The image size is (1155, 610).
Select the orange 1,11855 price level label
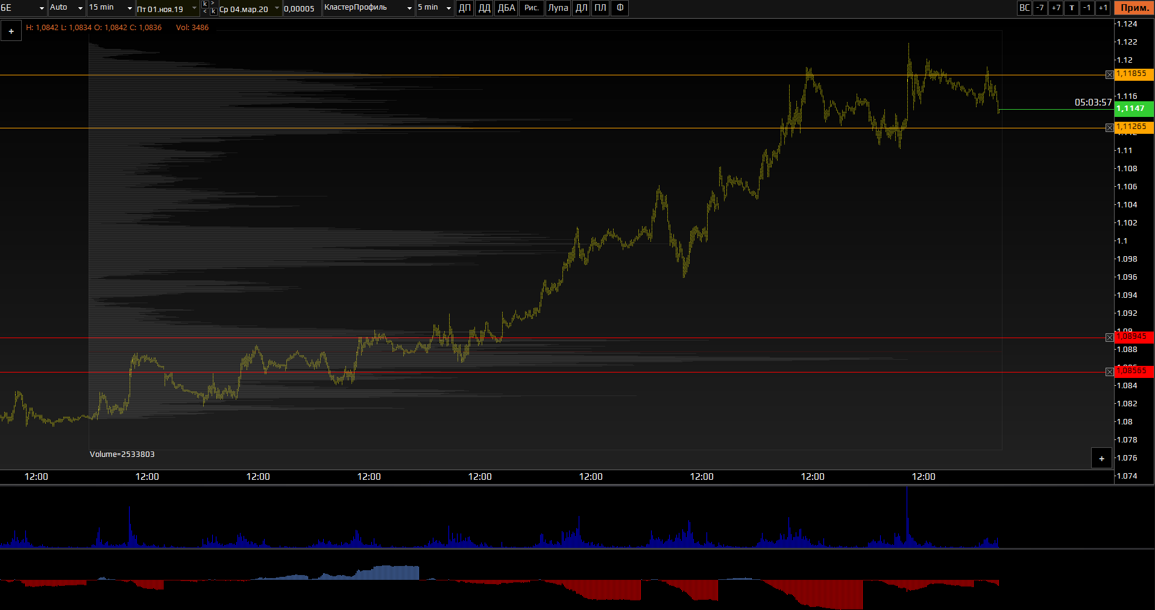[1134, 74]
